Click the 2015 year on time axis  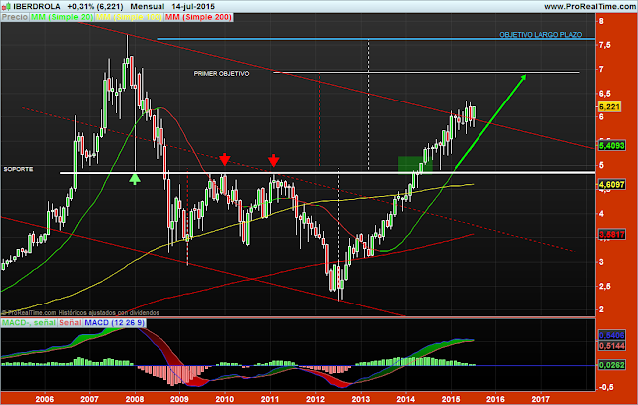[451, 399]
